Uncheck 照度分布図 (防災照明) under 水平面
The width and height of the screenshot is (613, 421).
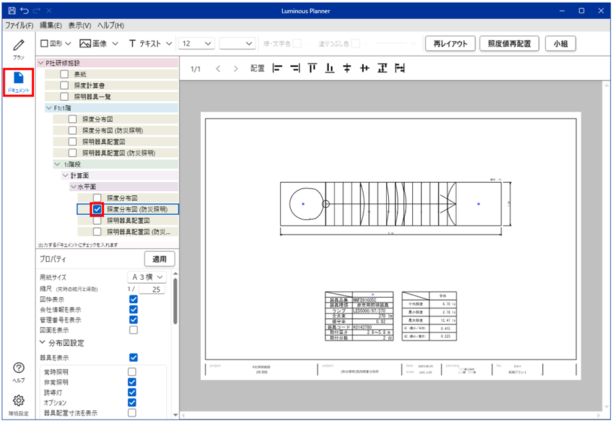coord(97,209)
